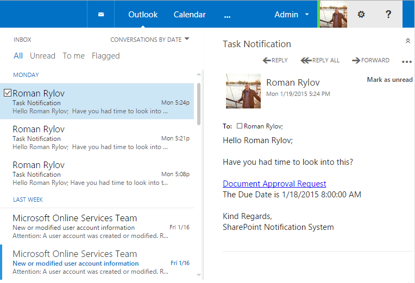Screen dimensions: 415x283
Task: Expand Conversations by Date sort dropdown
Action: pyautogui.click(x=150, y=40)
